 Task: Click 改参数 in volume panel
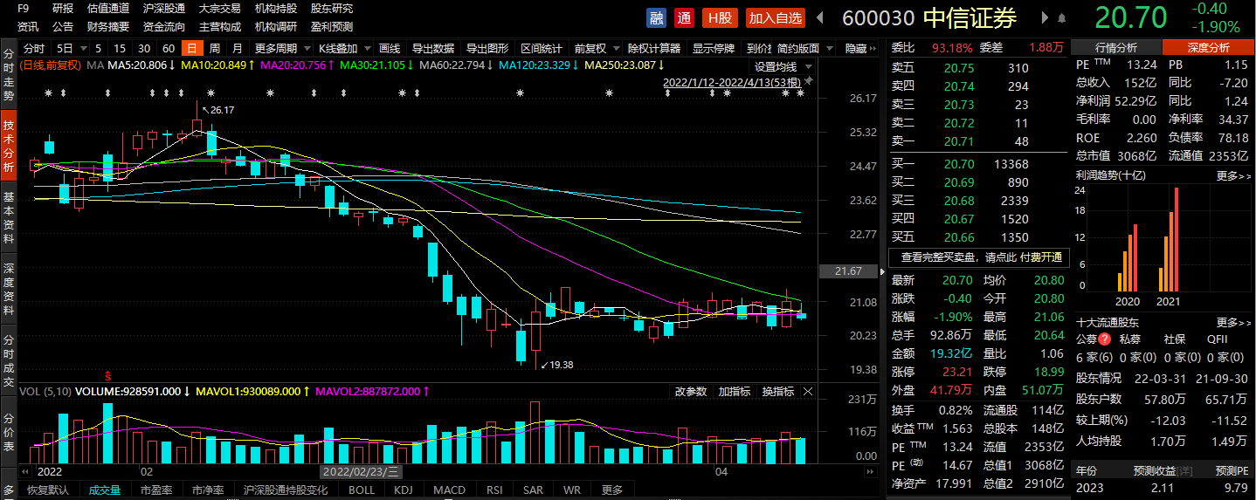click(690, 392)
